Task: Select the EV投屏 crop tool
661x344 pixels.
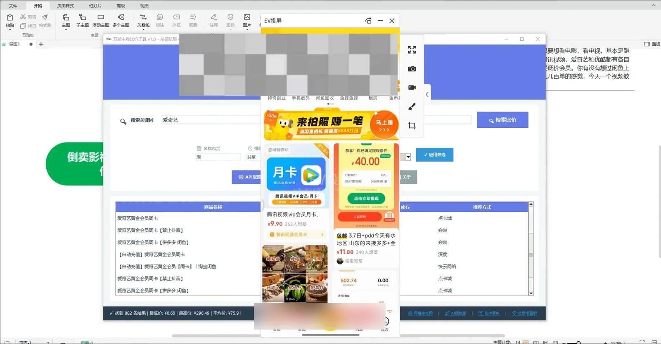Action: tap(412, 126)
